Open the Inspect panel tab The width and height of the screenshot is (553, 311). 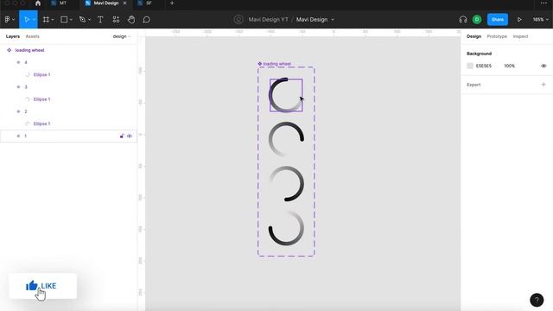click(520, 36)
